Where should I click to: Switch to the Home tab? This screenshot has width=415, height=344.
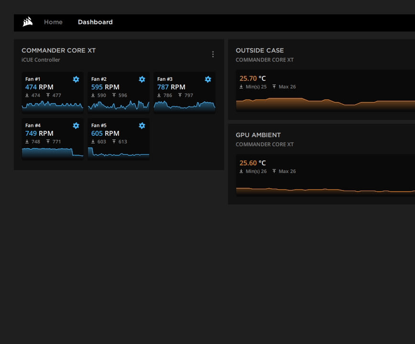click(x=53, y=22)
